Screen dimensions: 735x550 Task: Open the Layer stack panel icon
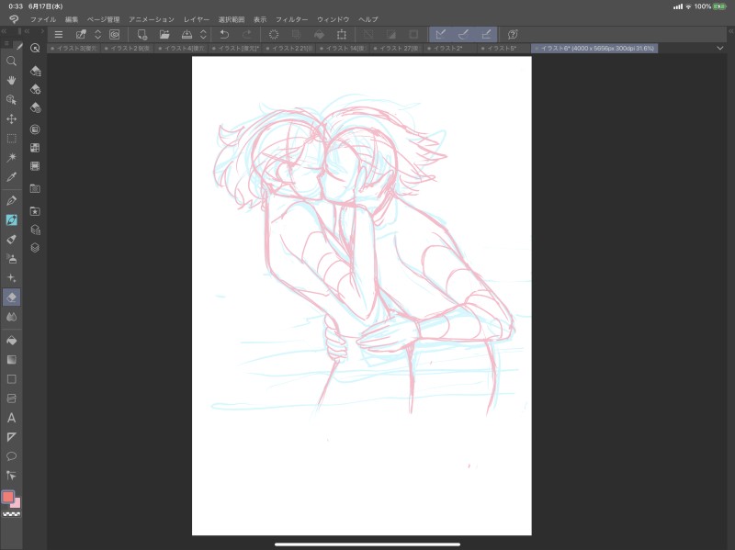click(x=35, y=248)
